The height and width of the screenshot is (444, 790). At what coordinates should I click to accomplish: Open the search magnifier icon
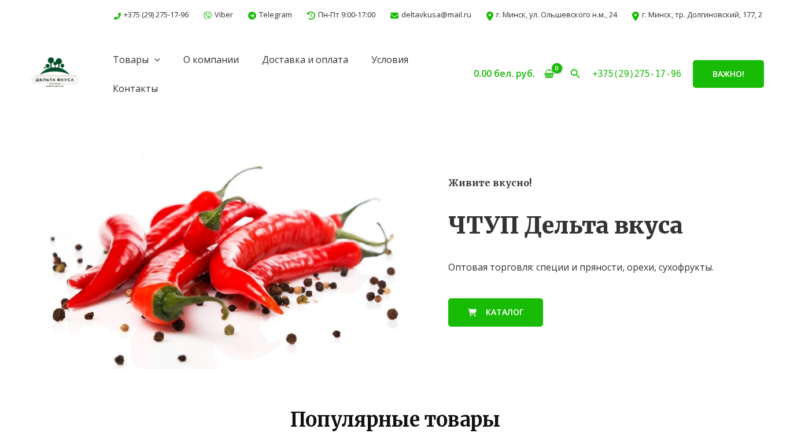click(575, 73)
